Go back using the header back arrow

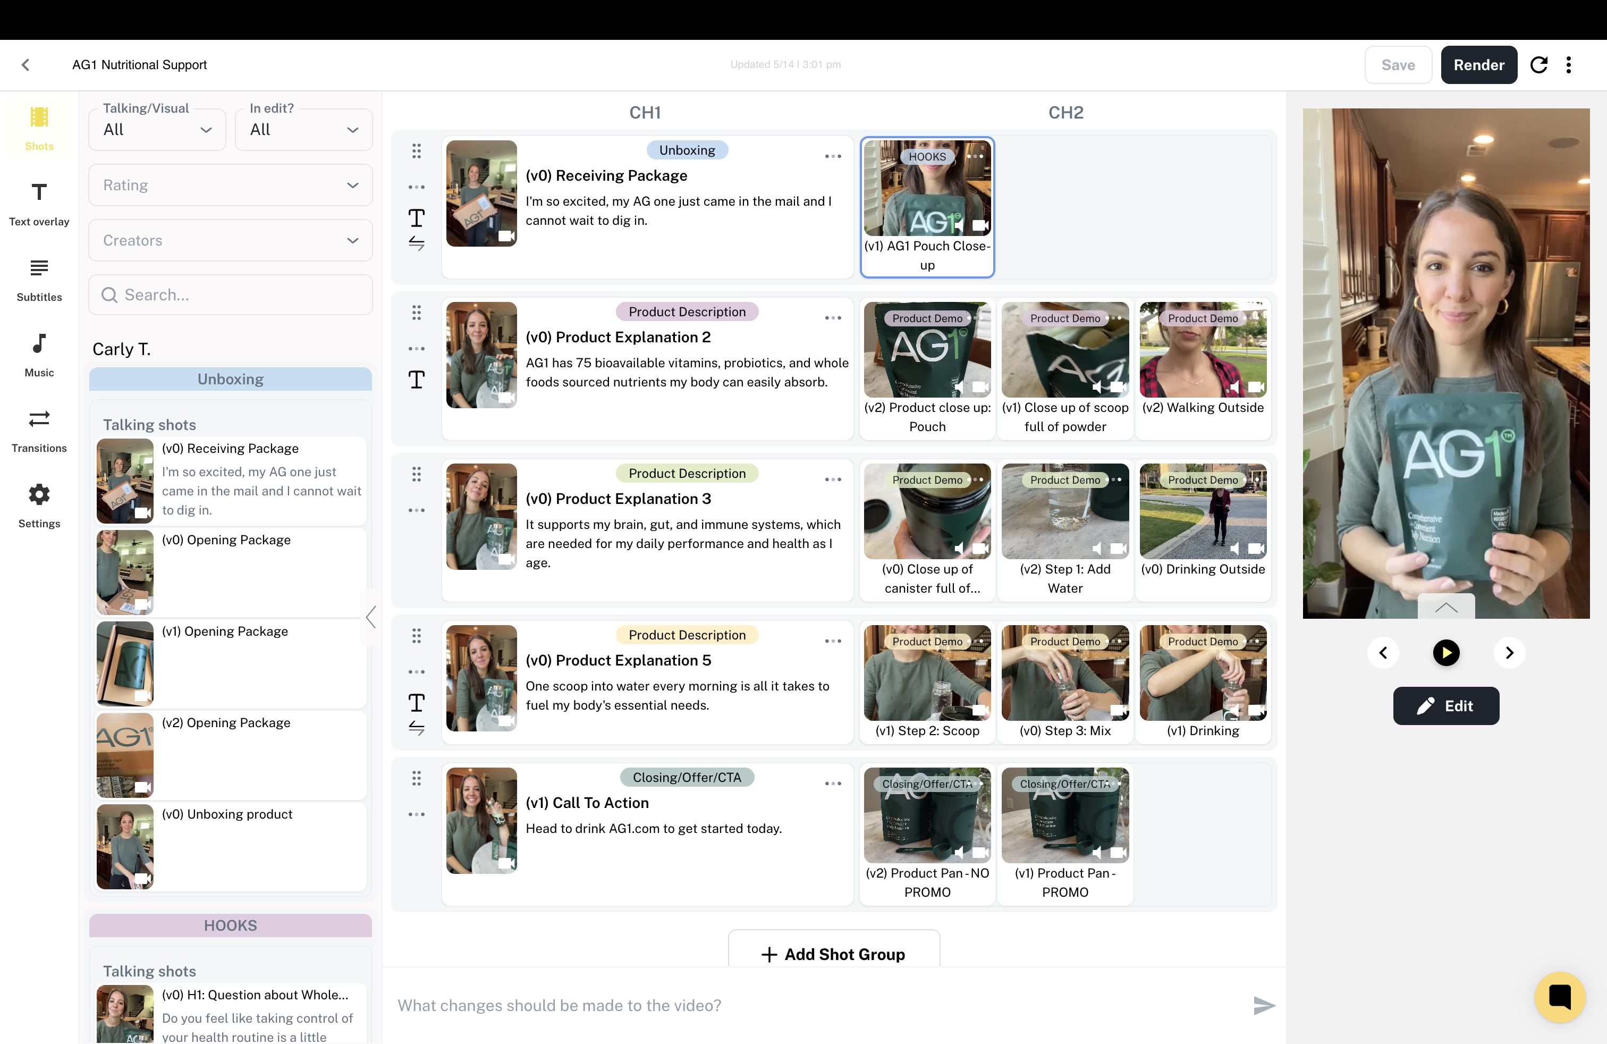coord(26,65)
